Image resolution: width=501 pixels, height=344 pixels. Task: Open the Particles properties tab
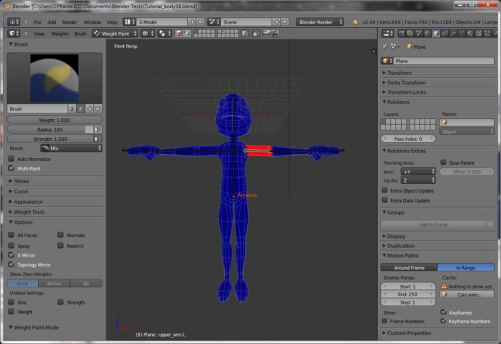point(487,34)
